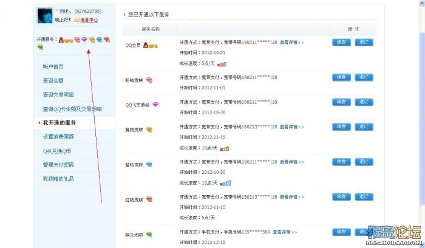Click the pink diamond icon beside 粉钻贵族
Image resolution: width=425 pixels, height=248 pixels.
(149, 80)
